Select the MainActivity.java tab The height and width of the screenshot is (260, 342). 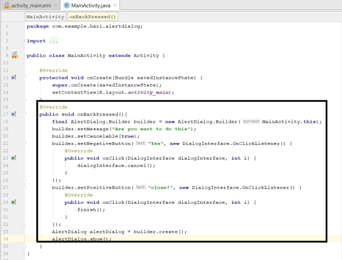pyautogui.click(x=90, y=5)
